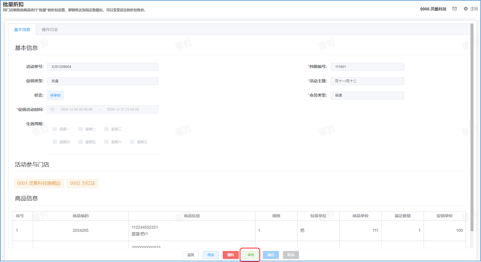Screen dimensions: 481x262
Task: Click the power logout icon
Action: pyautogui.click(x=465, y=9)
